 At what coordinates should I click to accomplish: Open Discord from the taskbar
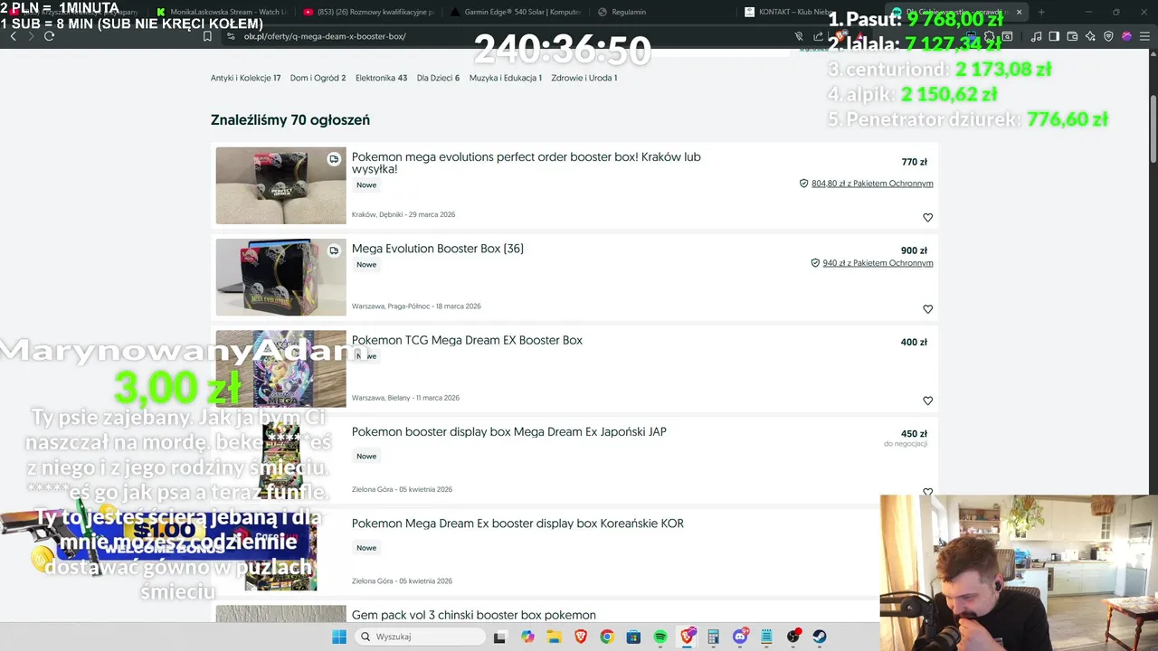click(x=740, y=637)
